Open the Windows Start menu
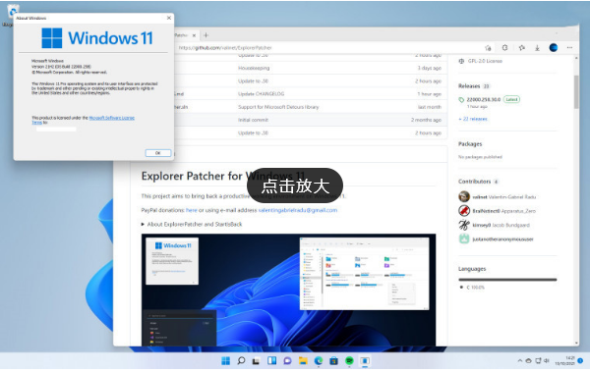 (x=226, y=361)
